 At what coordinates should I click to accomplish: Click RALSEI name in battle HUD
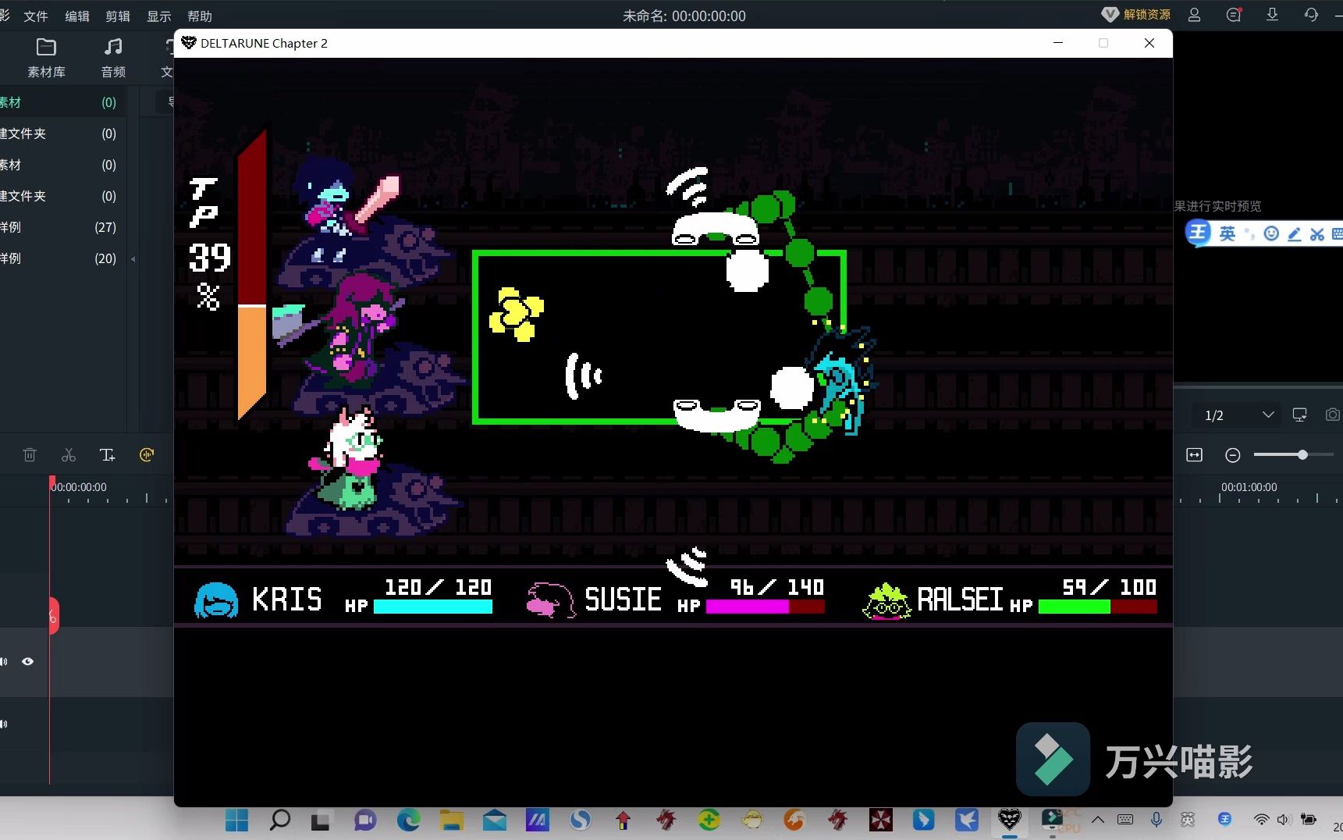point(961,600)
